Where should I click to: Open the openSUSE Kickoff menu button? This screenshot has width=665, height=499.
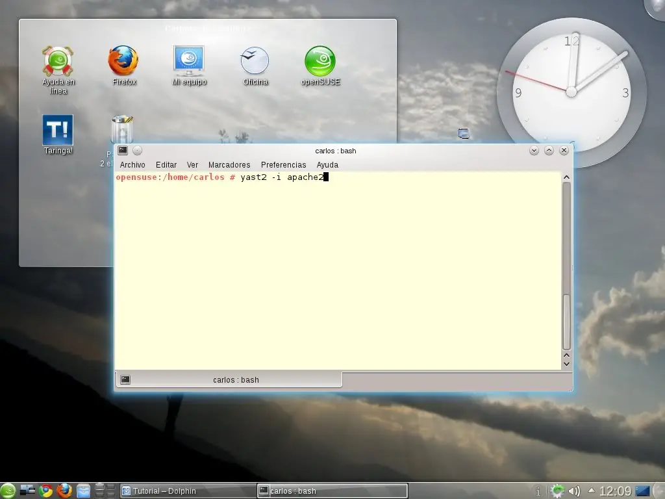tap(8, 491)
